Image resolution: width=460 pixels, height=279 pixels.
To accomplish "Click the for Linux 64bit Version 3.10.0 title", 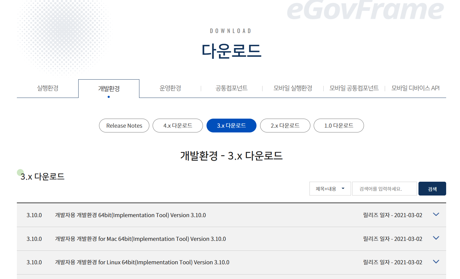I will [x=142, y=262].
